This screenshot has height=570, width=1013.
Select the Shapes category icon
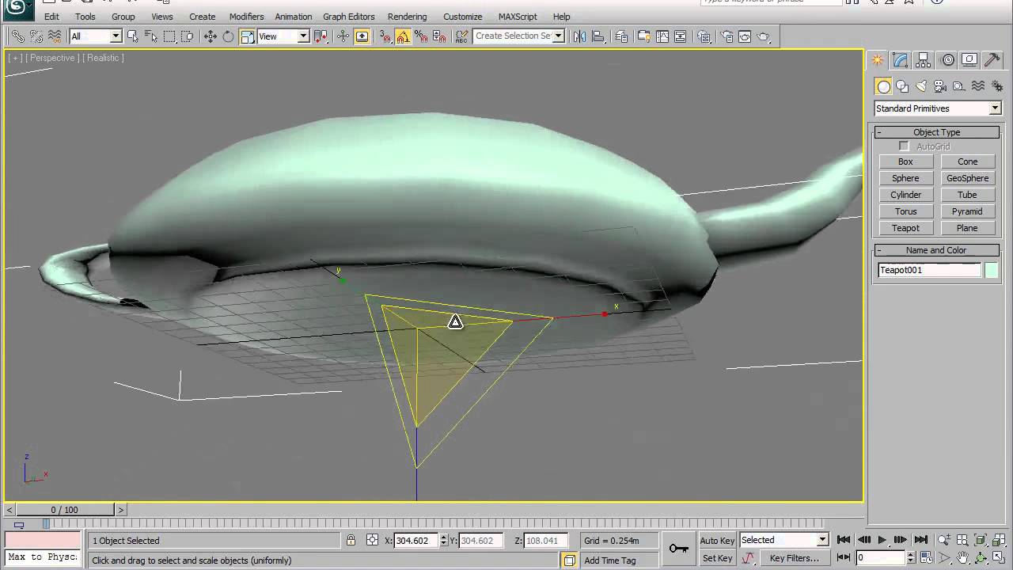[x=902, y=86]
